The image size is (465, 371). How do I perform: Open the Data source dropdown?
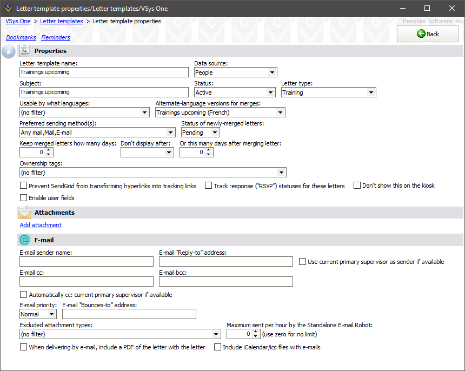click(x=273, y=72)
